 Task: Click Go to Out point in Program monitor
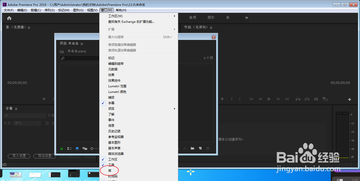click(x=287, y=99)
